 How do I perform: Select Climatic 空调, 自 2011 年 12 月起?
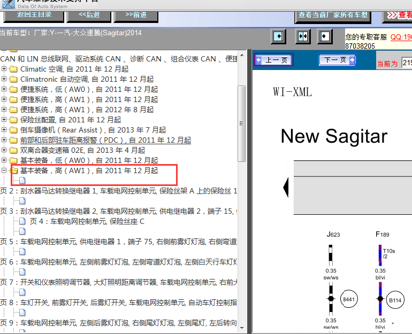[x=74, y=69]
